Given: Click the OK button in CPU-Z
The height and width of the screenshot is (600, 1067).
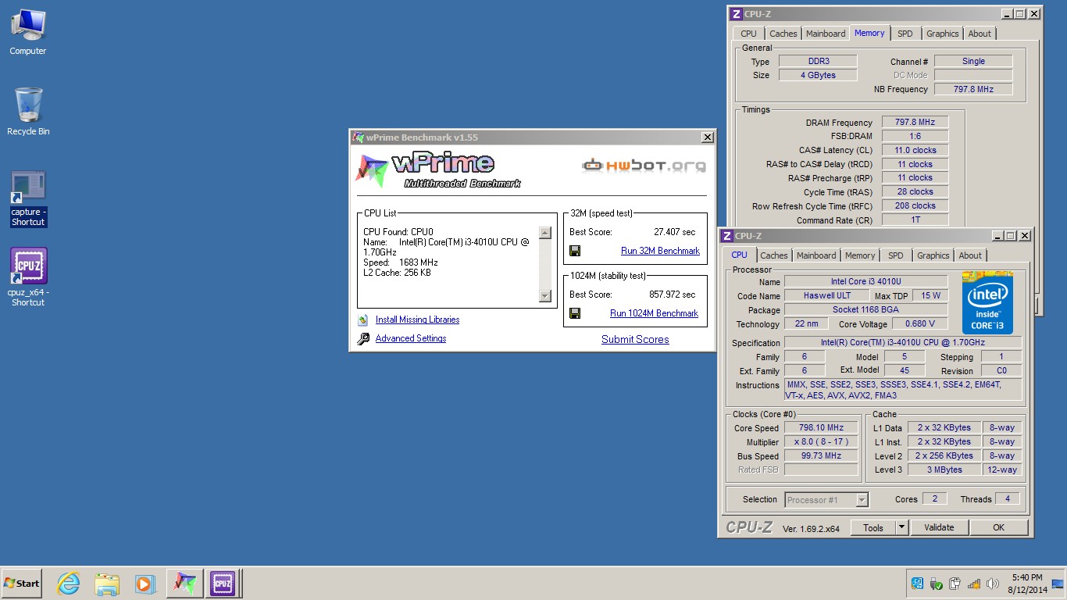Looking at the screenshot, I should [x=998, y=527].
